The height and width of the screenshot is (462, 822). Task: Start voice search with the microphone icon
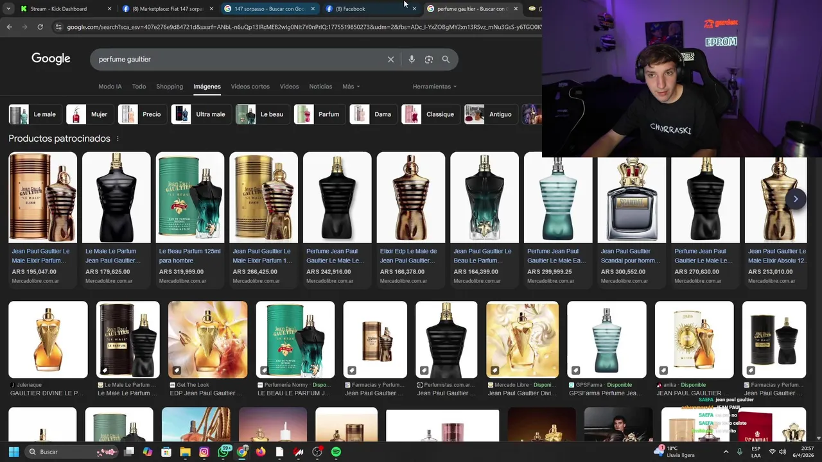click(x=412, y=59)
